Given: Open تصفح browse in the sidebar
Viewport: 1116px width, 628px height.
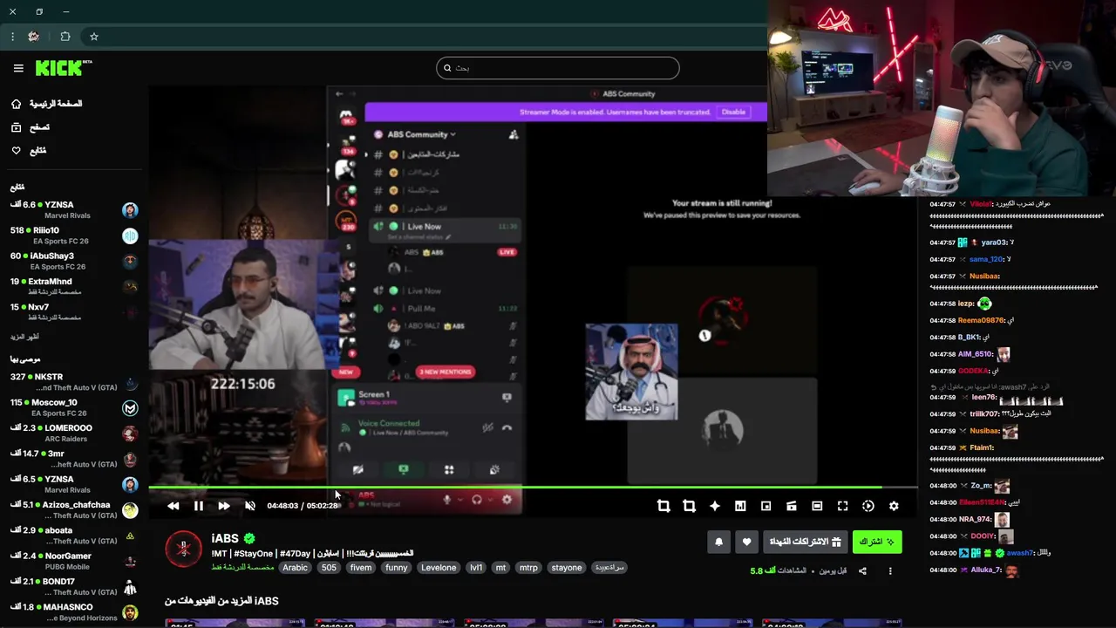Looking at the screenshot, I should 31,127.
